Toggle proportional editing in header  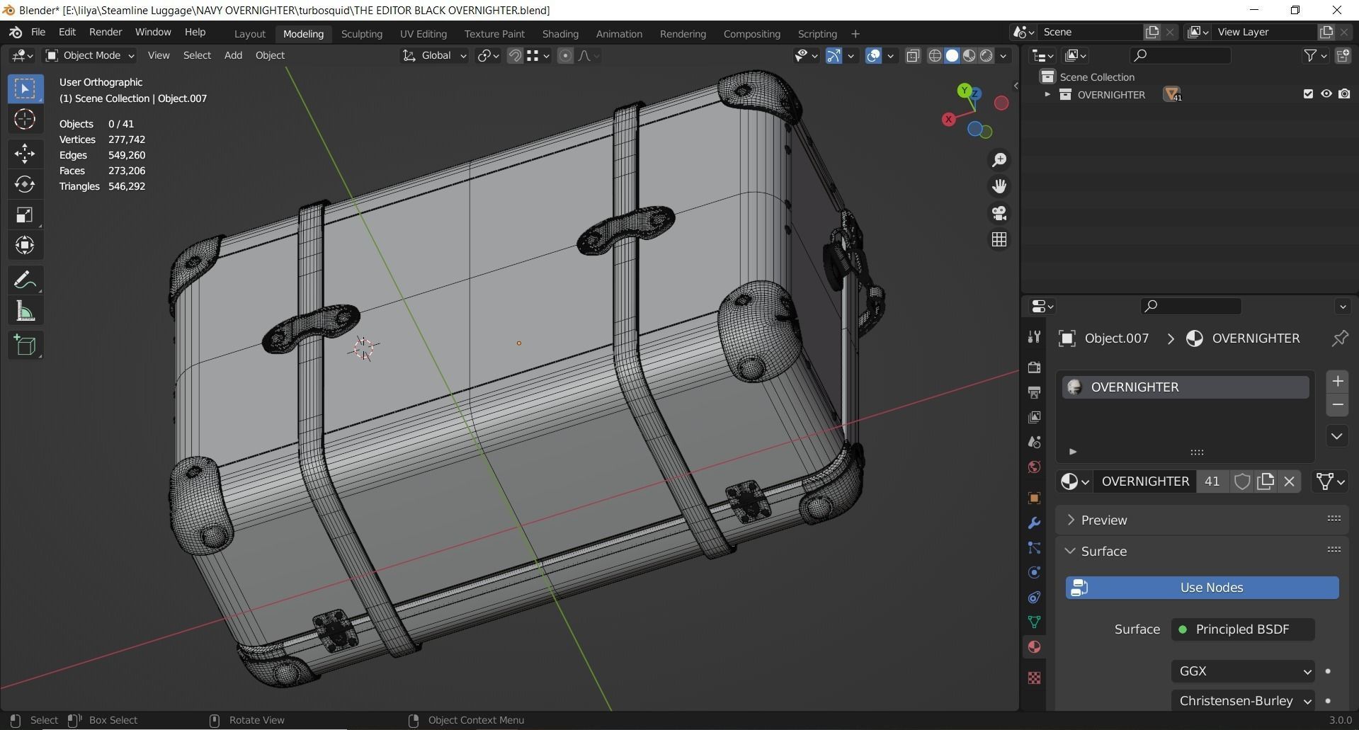pyautogui.click(x=565, y=55)
